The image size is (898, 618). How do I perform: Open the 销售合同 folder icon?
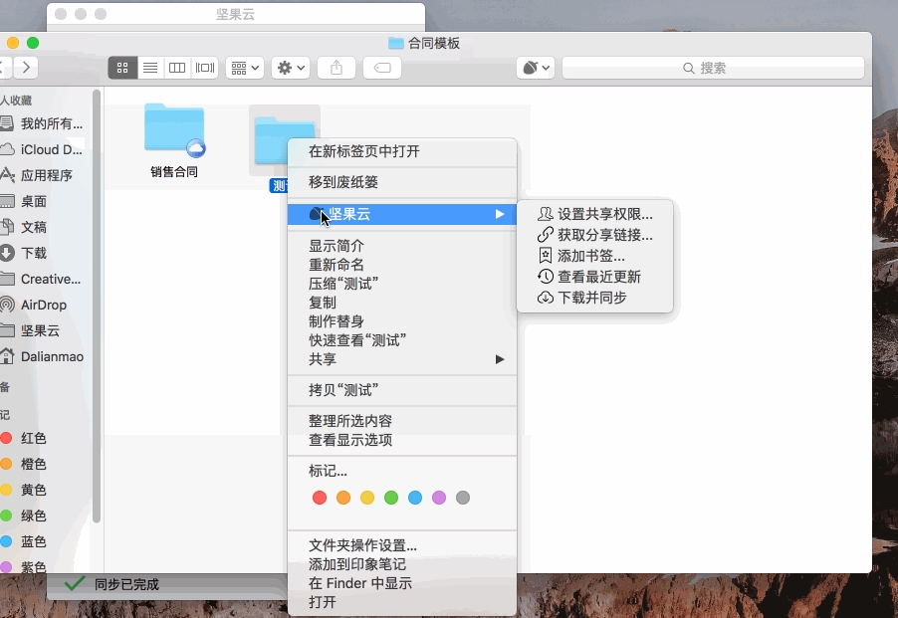click(x=174, y=129)
